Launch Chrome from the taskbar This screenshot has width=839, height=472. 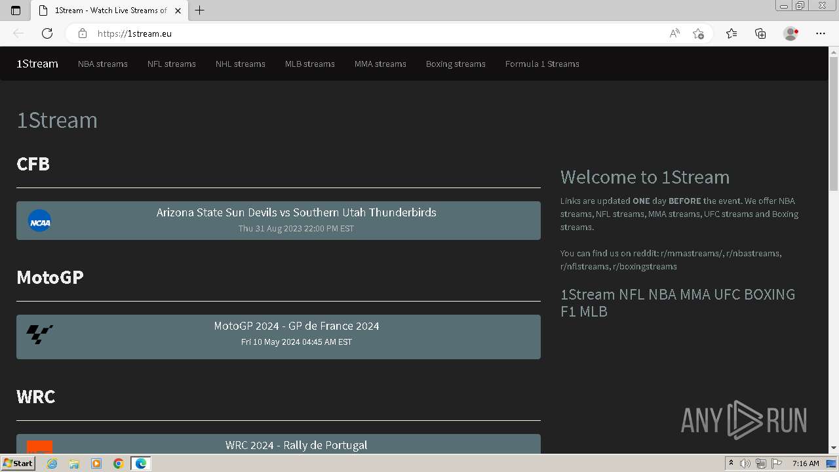pos(119,463)
